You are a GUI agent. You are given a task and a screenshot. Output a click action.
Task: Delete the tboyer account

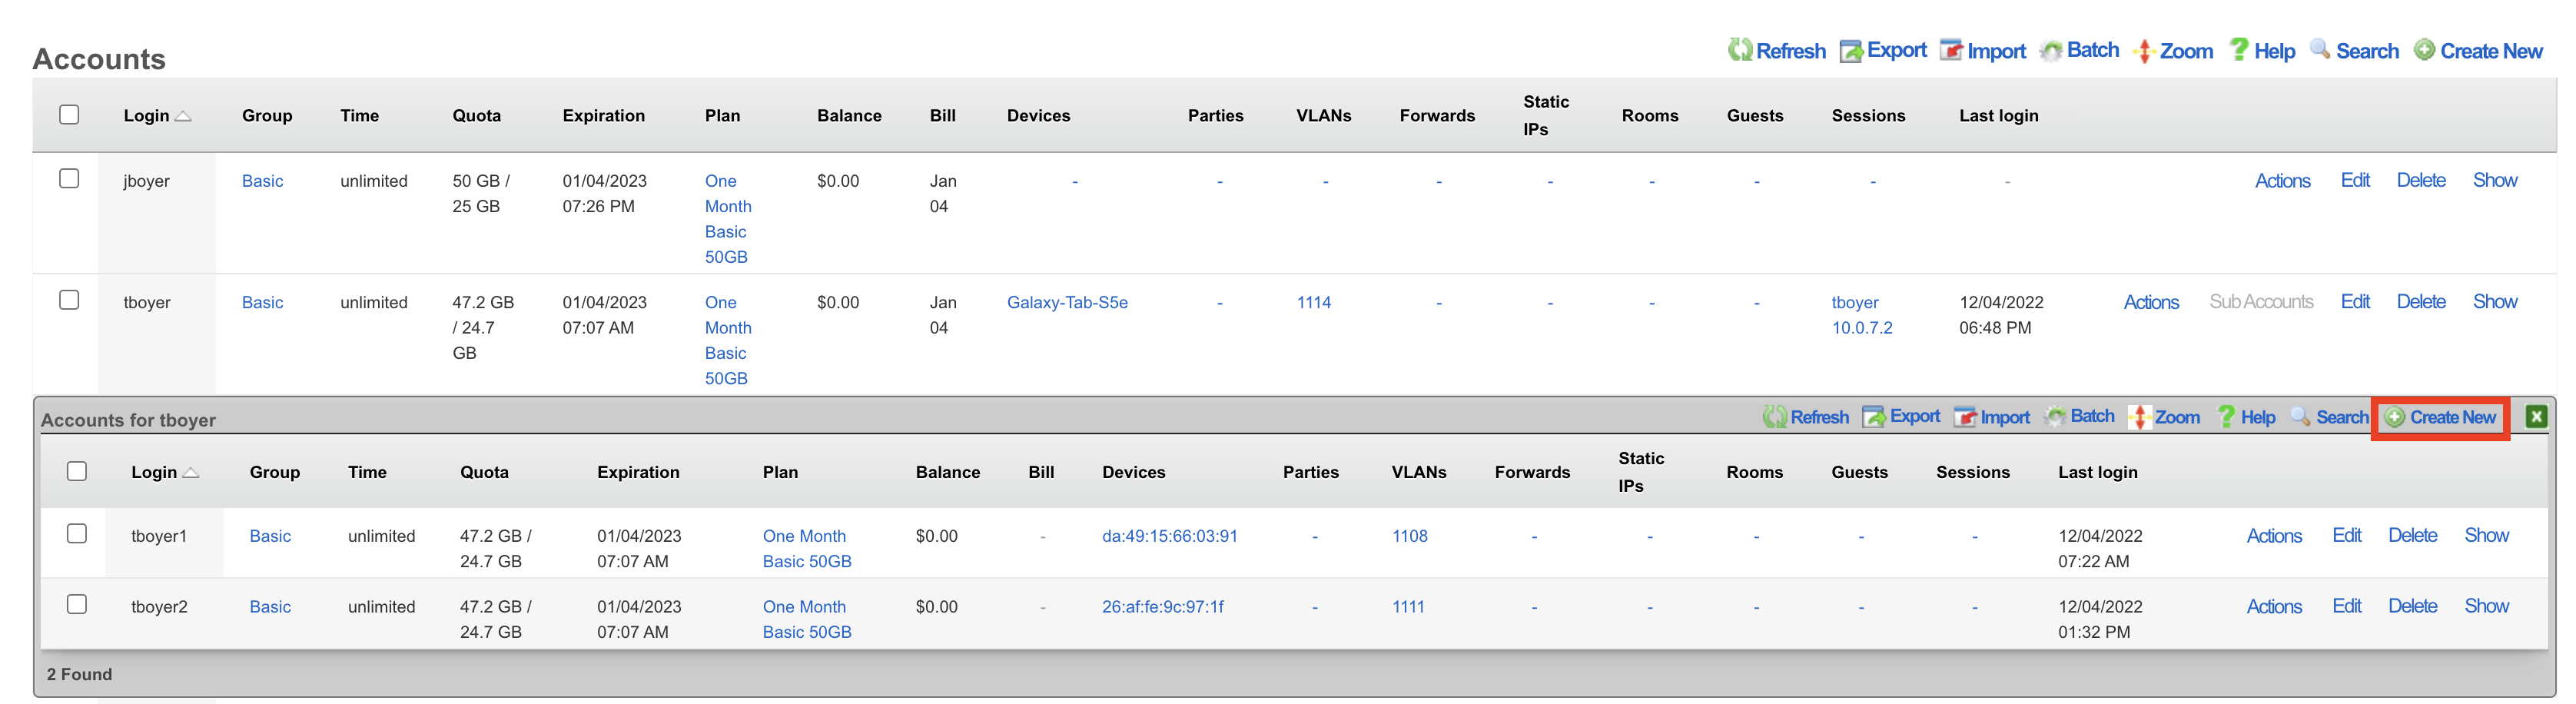click(2421, 301)
